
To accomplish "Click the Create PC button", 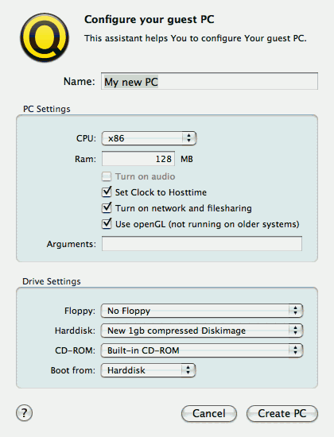I will (282, 413).
